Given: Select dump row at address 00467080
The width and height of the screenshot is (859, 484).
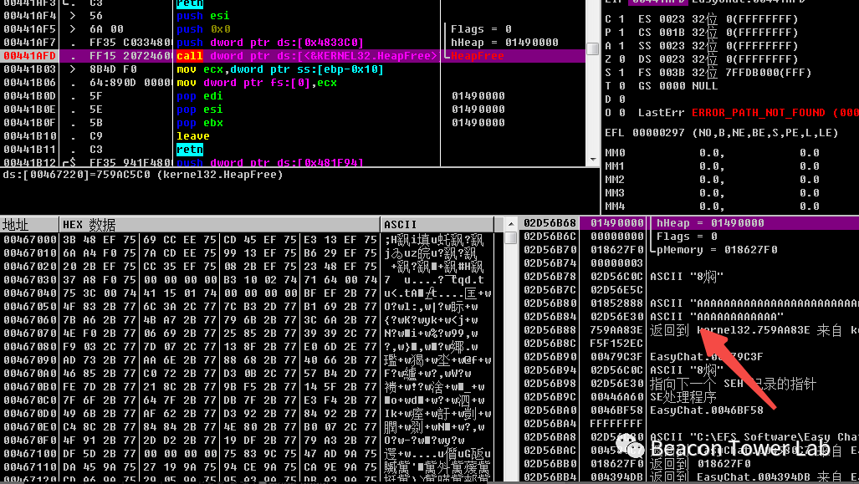Looking at the screenshot, I should click(247, 347).
